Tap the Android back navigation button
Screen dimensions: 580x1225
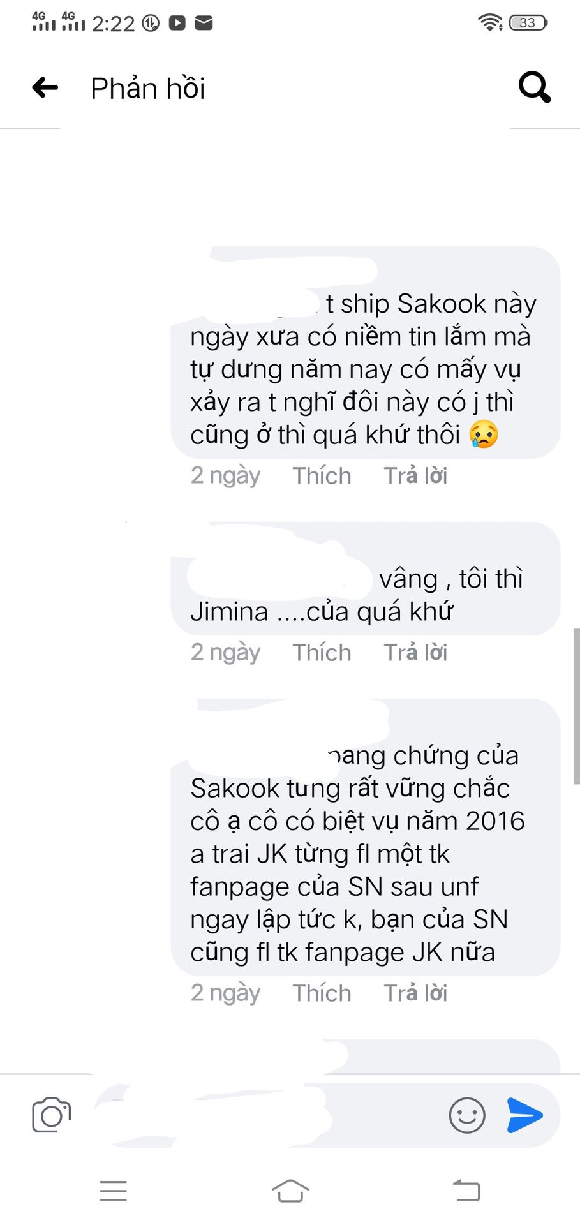tap(466, 1191)
